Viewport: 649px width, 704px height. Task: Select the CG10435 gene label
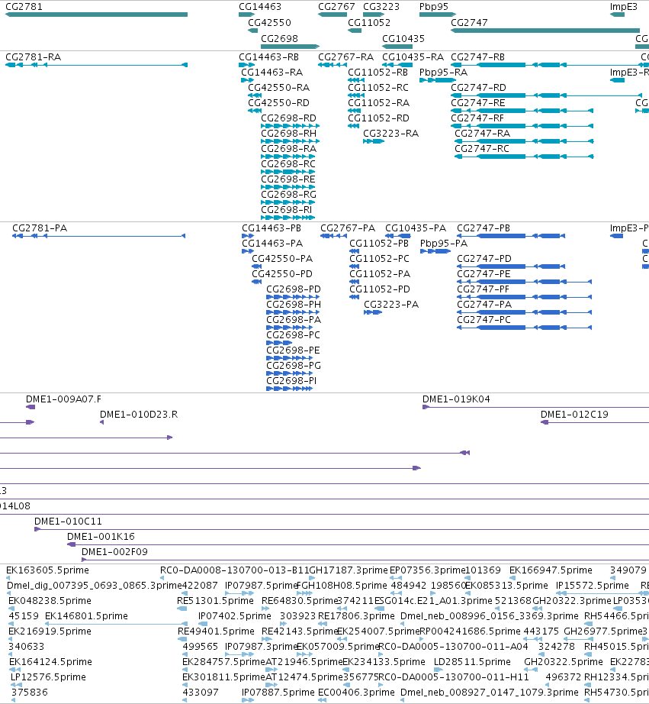coord(403,39)
